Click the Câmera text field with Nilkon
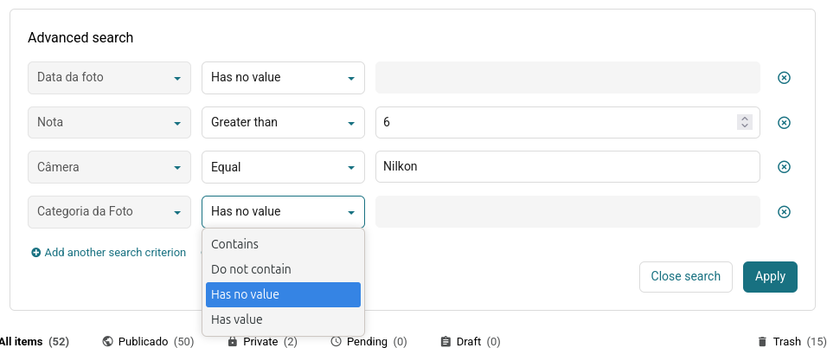Screen dimensions: 827x348 tap(567, 167)
